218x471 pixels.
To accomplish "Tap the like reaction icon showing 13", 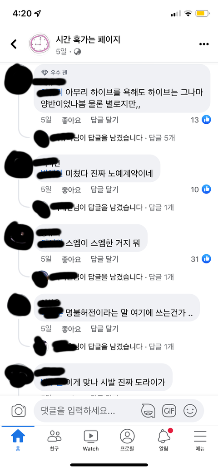I will (206, 120).
